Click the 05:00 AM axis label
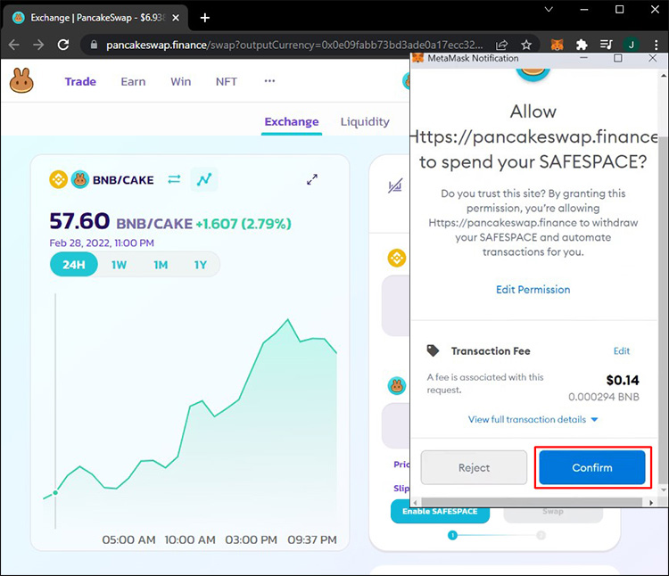This screenshot has width=669, height=576. 128,539
